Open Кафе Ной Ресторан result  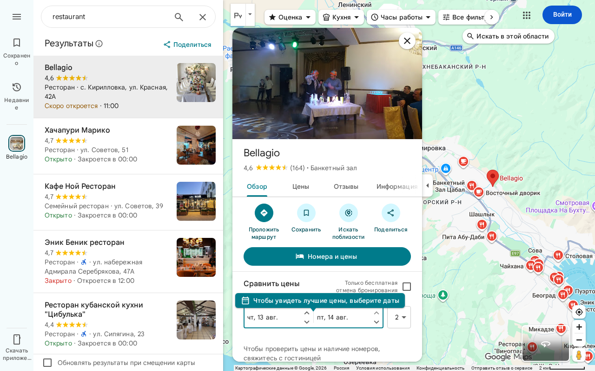pos(128,202)
